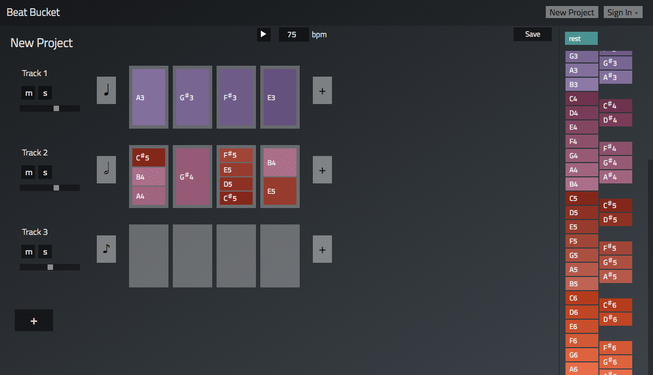
Task: Click the bpm value field showing 75
Action: pyautogui.click(x=294, y=34)
